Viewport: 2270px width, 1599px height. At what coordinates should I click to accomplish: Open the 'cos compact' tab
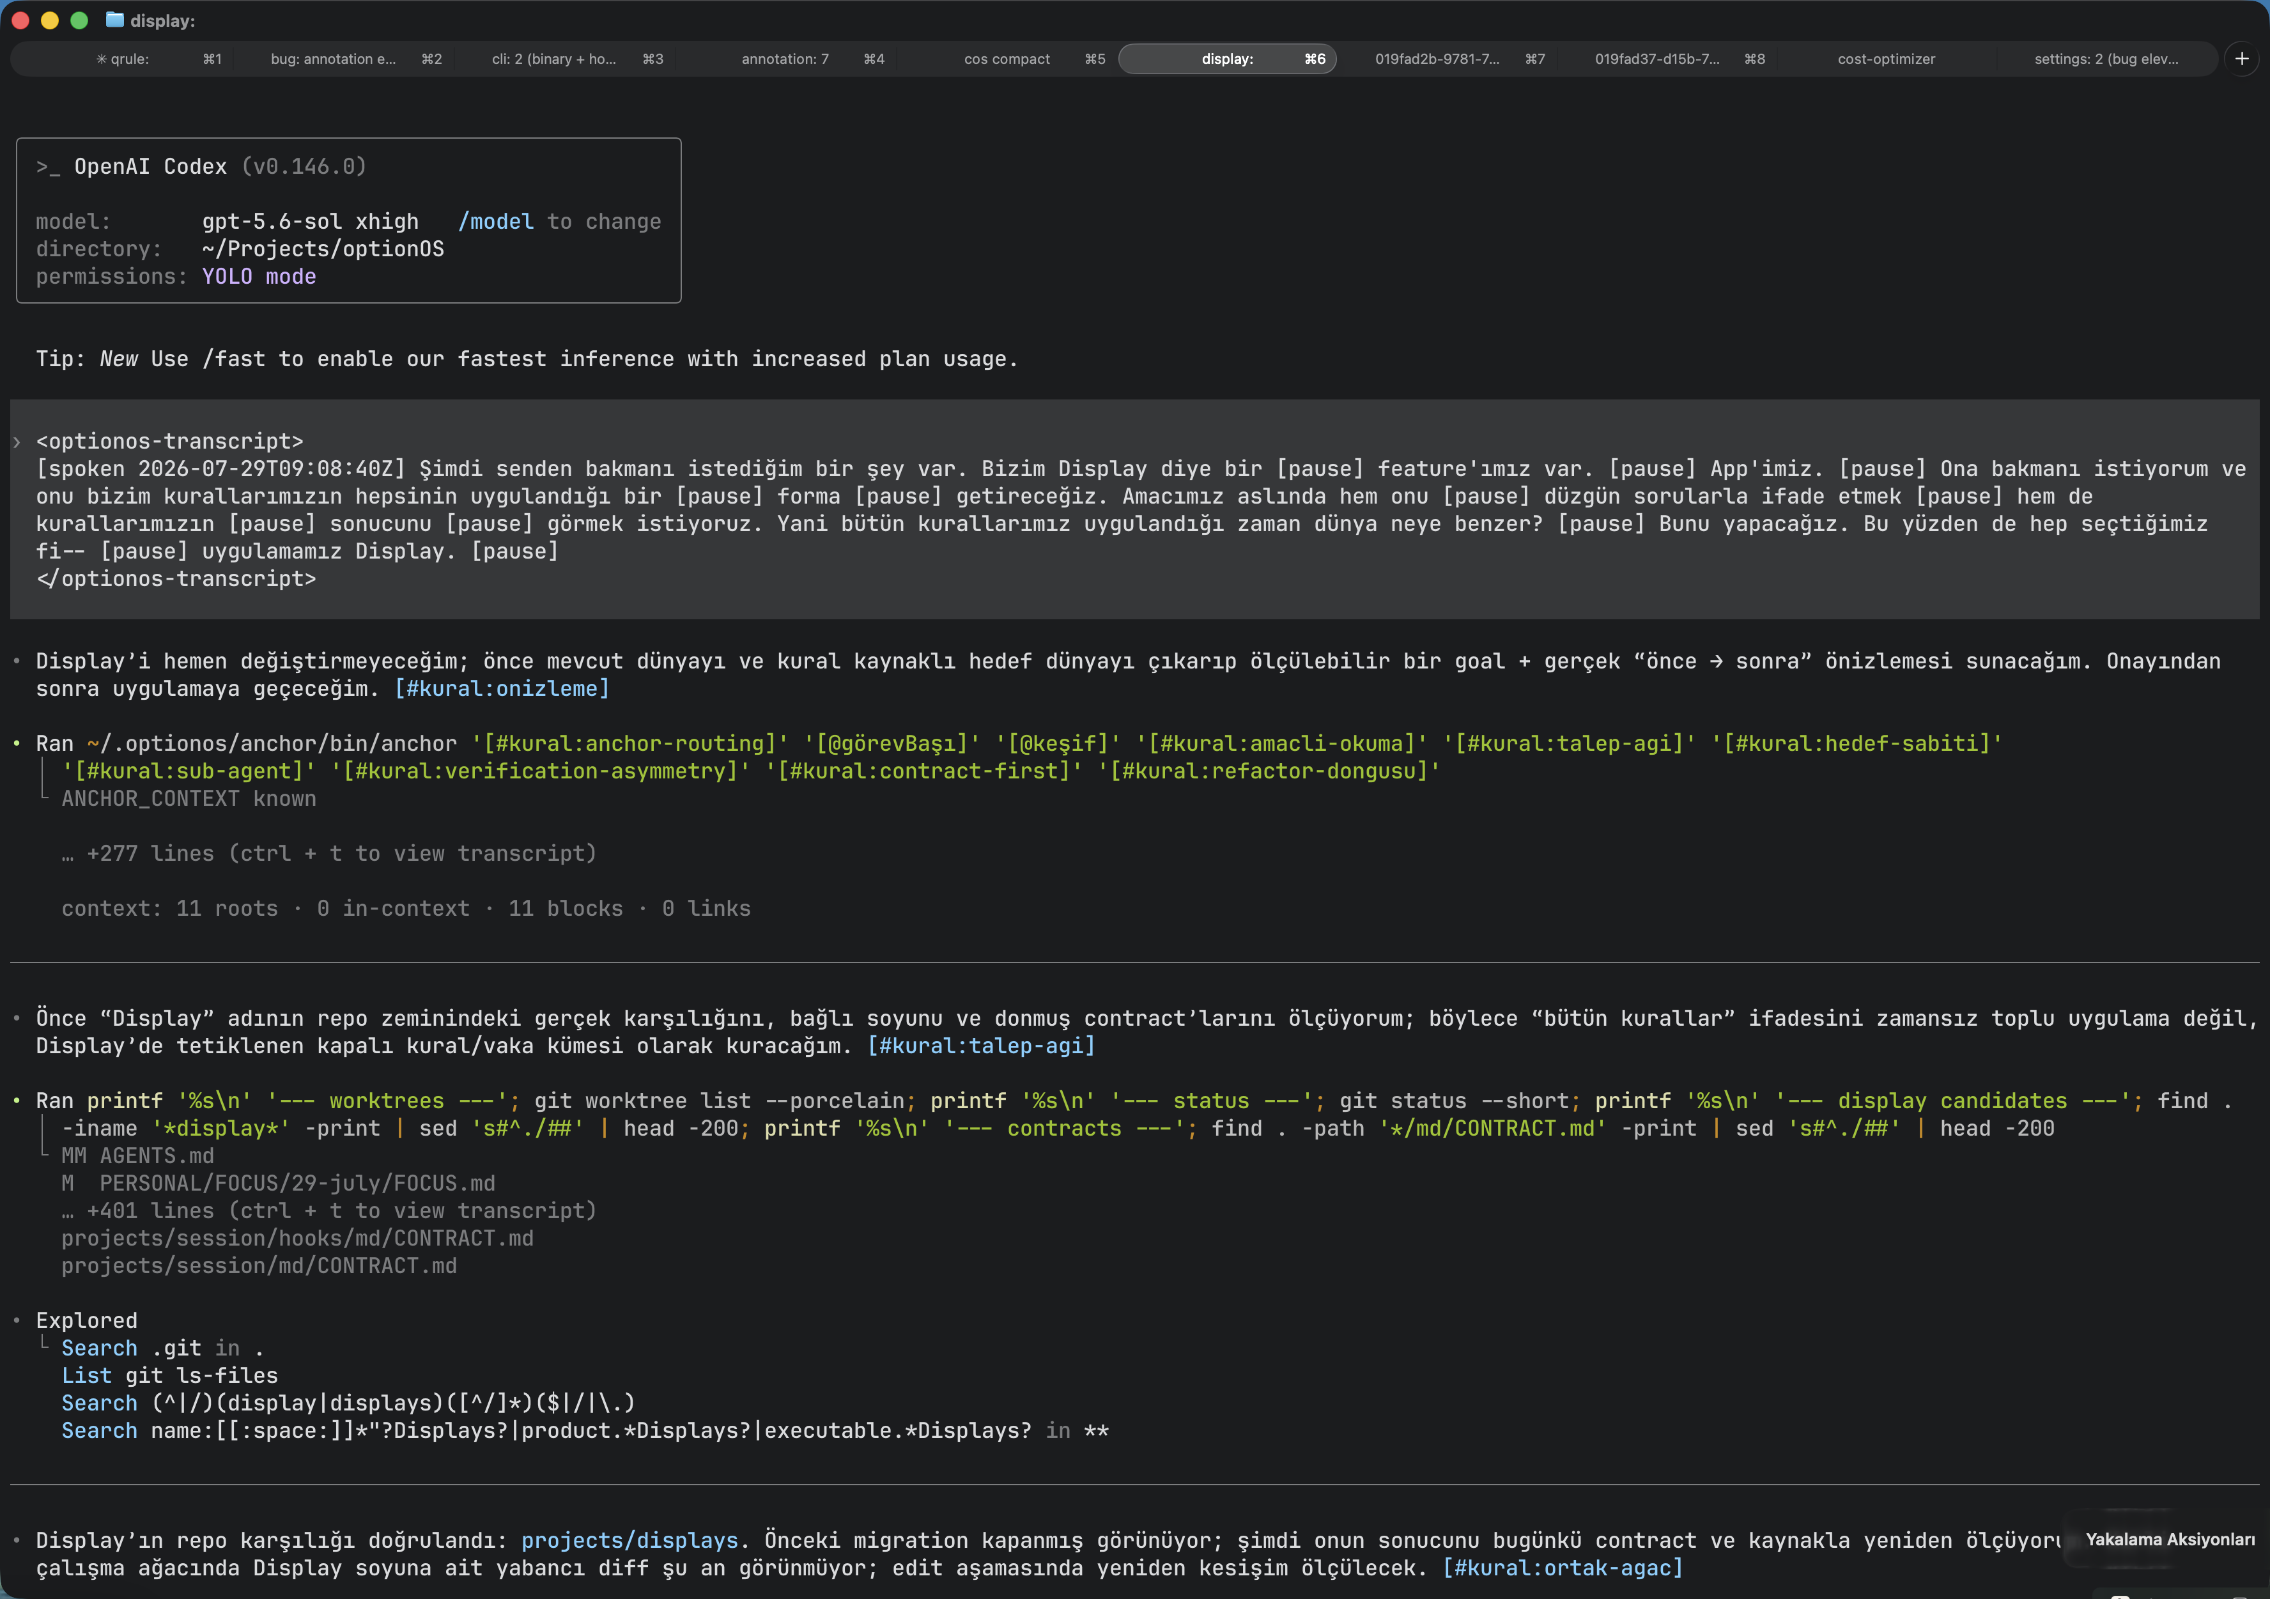click(x=1007, y=59)
